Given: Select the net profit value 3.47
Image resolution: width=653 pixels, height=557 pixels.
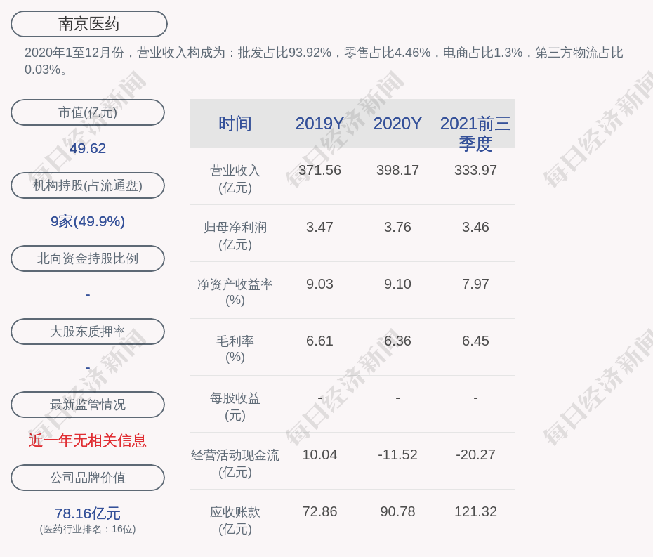Looking at the screenshot, I should click(x=319, y=227).
